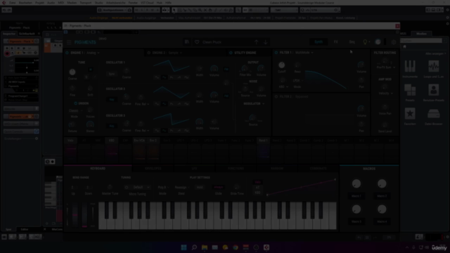
Task: Open Engine 1 Analog type dropdown
Action: [94, 53]
